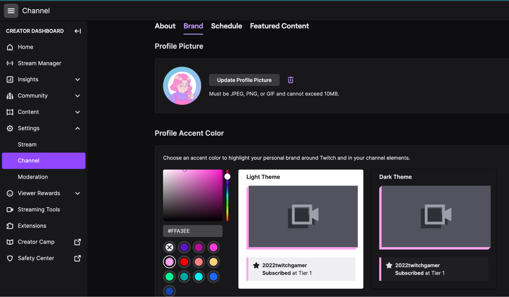Clear the accent color with the X swatch
Viewport: 509px width, 297px height.
169,247
